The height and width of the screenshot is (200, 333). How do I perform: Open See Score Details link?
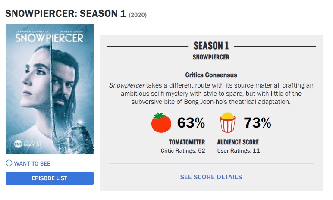211,177
